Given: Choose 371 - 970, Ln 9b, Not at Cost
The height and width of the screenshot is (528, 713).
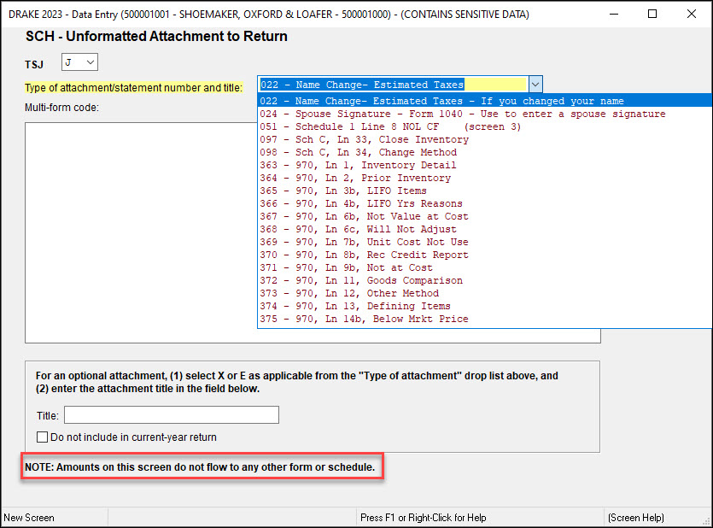Looking at the screenshot, I should (x=485, y=267).
